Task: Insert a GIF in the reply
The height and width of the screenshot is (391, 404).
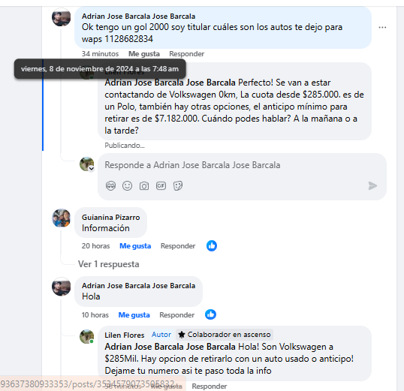Action: point(161,185)
